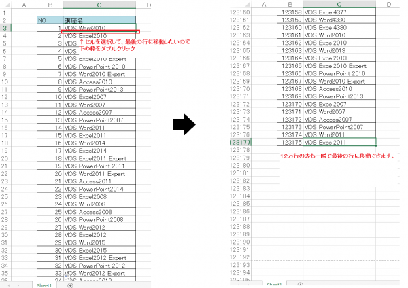
Task: Click Select All corner in left spreadsheet
Action: (7, 5)
